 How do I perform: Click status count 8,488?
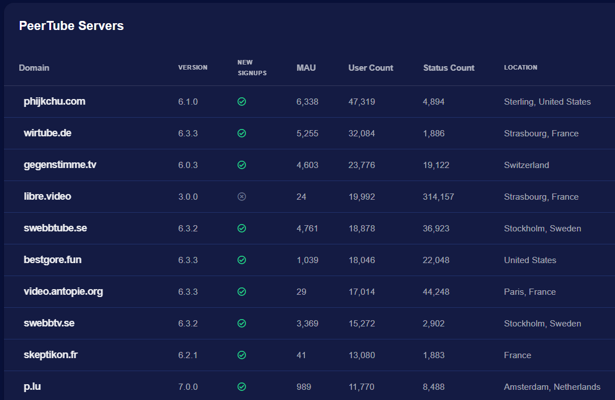pyautogui.click(x=434, y=387)
